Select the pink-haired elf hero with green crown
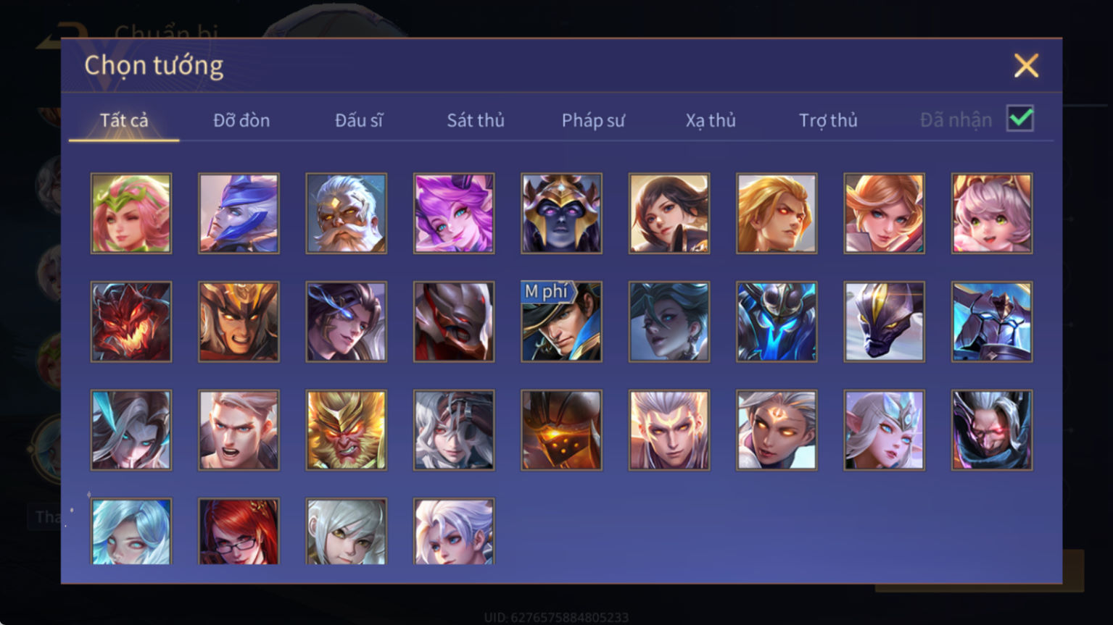The width and height of the screenshot is (1113, 625). [x=131, y=213]
